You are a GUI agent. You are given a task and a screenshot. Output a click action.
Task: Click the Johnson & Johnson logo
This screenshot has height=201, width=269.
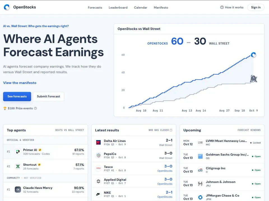tap(200, 184)
